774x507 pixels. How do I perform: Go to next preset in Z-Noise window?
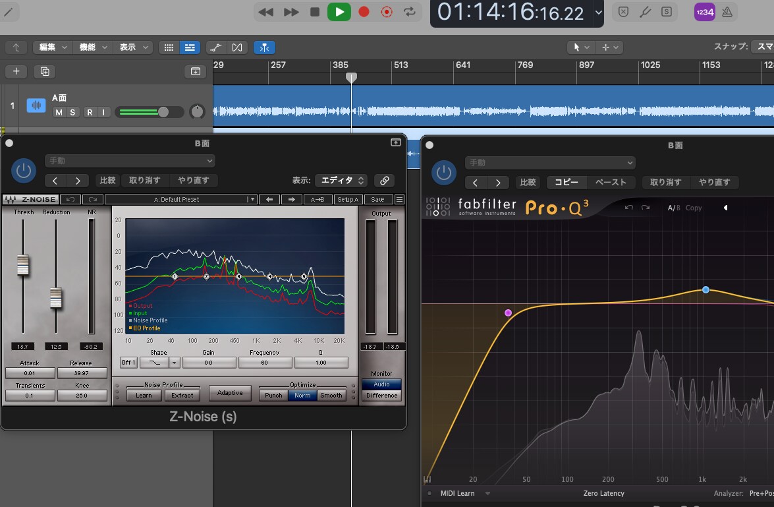click(78, 181)
